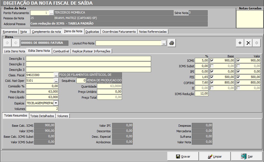Open lookup for Ponto Faturamento field
Screen dimensions: 264x162
tap(51, 13)
